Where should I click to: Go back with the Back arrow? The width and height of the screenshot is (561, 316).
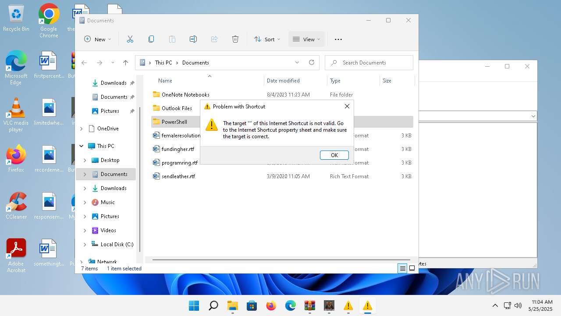click(84, 63)
